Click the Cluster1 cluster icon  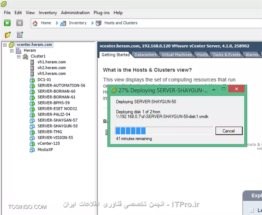[x=26, y=56]
